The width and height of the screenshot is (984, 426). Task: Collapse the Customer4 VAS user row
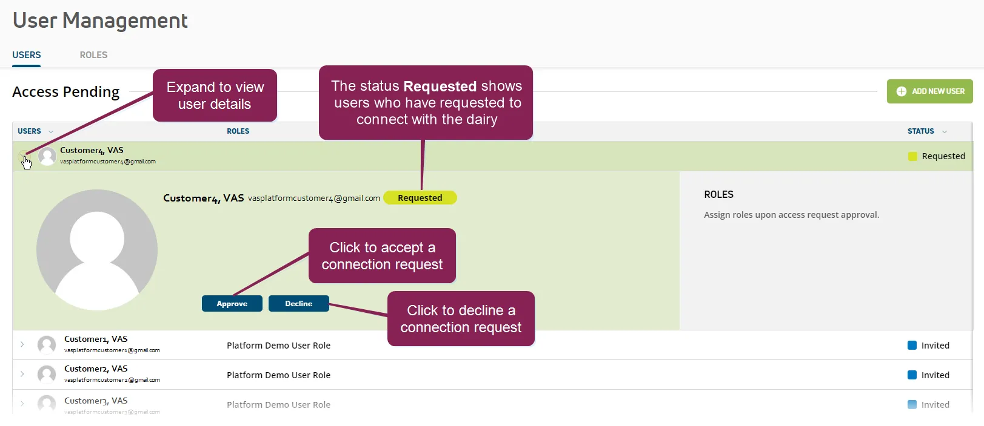point(23,154)
